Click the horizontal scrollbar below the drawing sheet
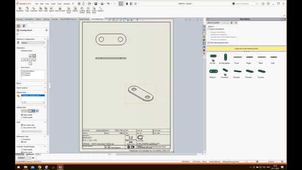 point(156,154)
